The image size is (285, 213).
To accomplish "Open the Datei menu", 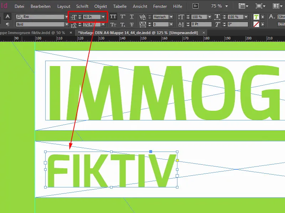I will pos(20,6).
